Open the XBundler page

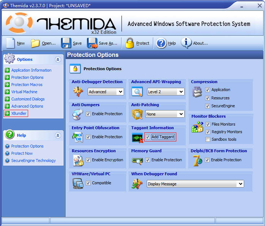tap(19, 113)
